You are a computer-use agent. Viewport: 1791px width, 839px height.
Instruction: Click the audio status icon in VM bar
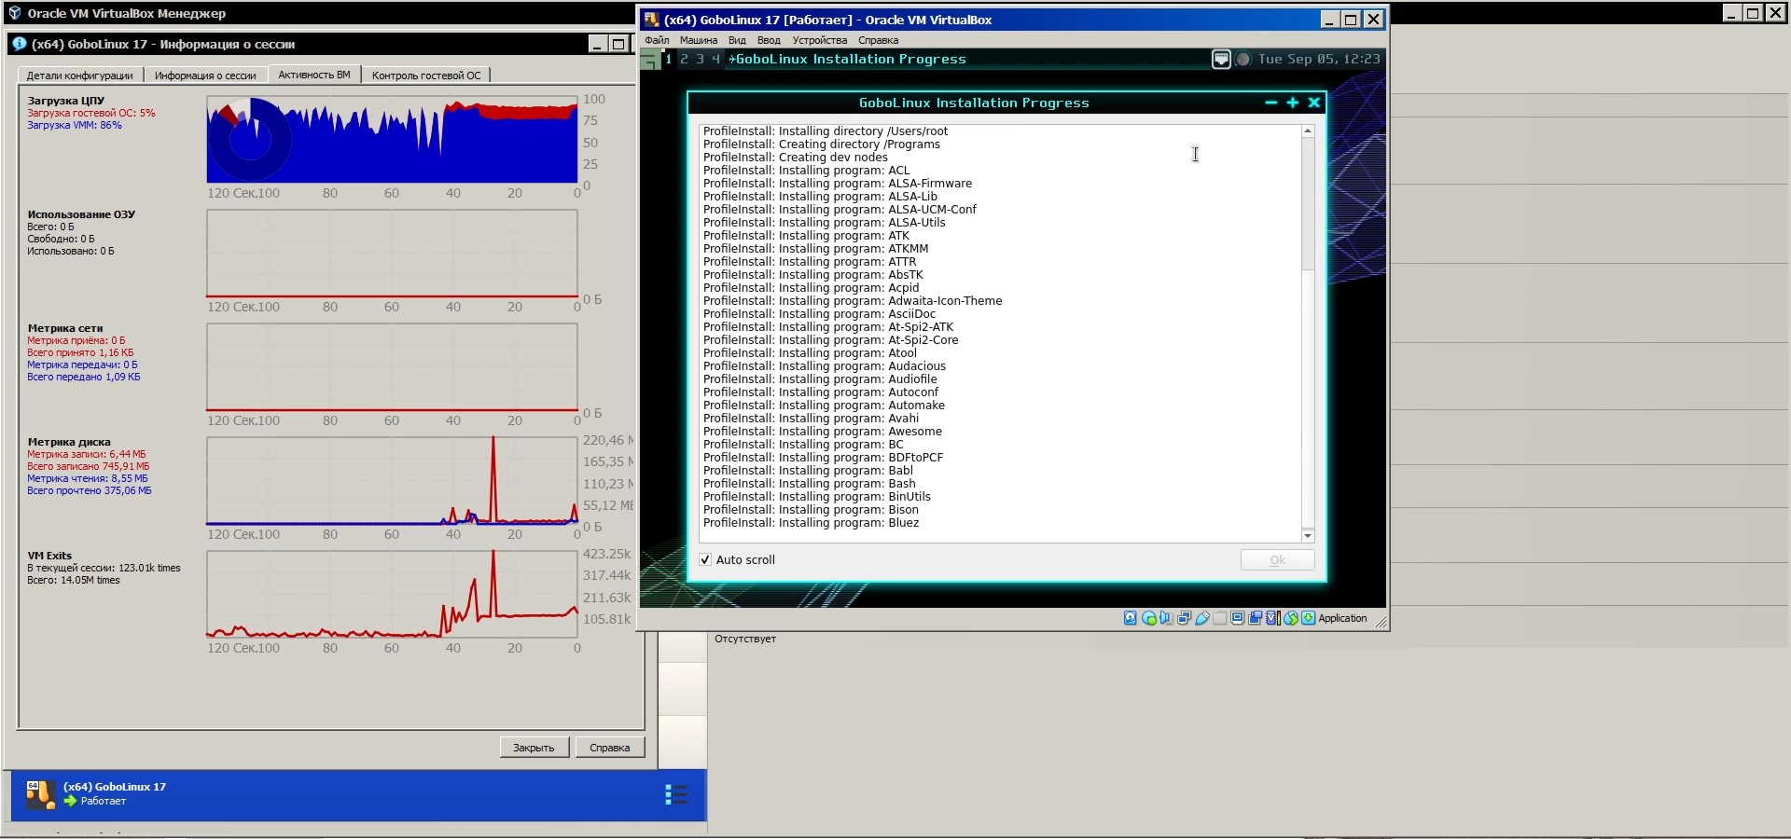coord(1166,618)
